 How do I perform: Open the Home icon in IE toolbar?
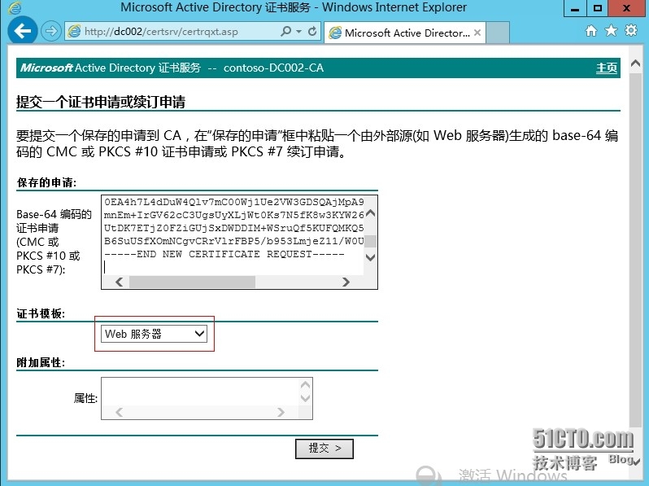click(591, 31)
